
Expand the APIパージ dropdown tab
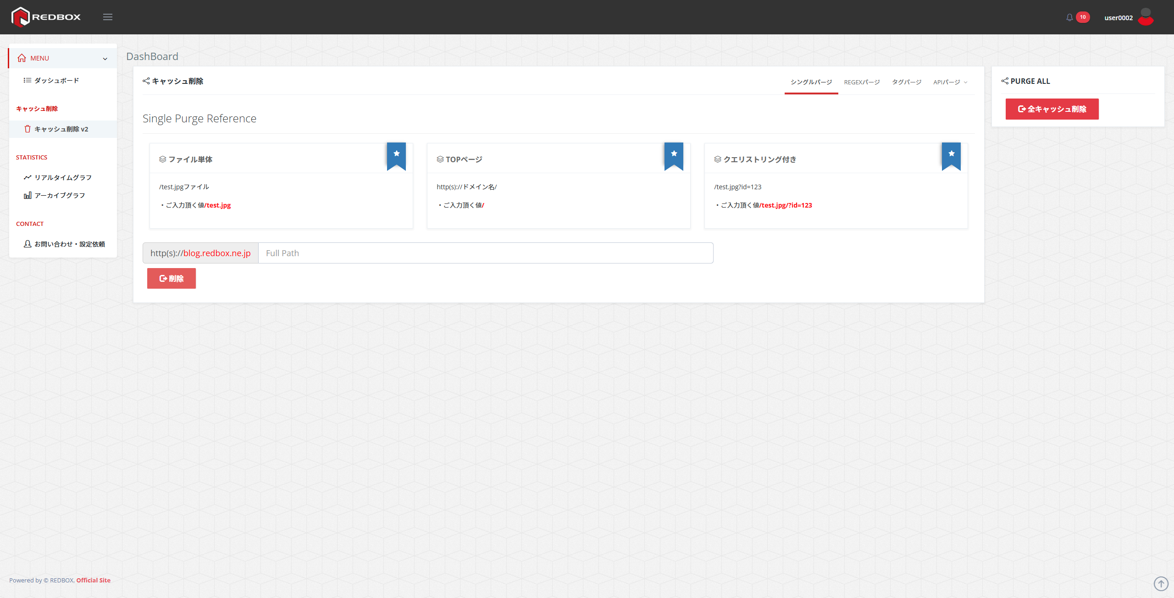click(x=950, y=82)
